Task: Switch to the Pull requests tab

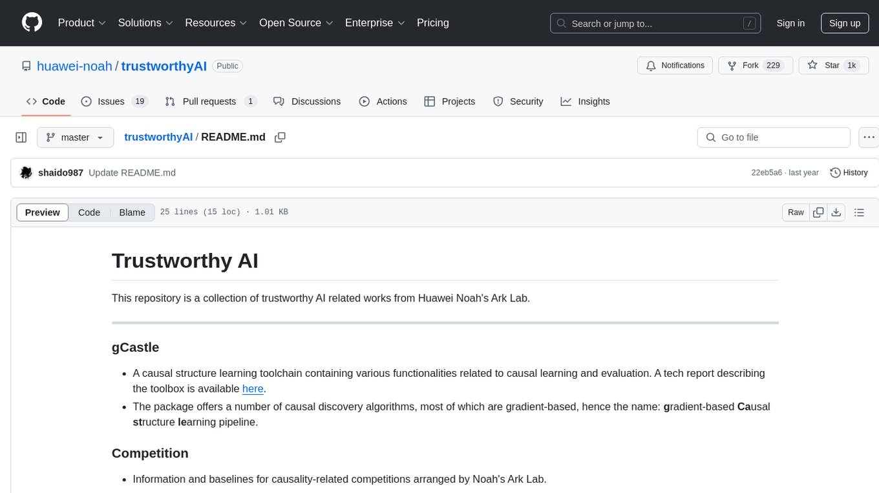Action: [x=211, y=101]
